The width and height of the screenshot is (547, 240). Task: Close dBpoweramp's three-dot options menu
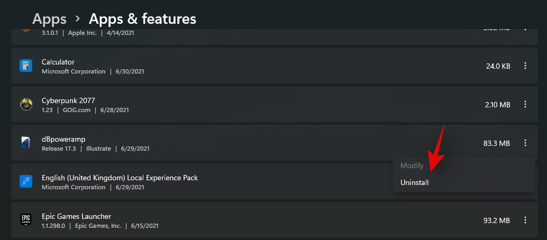(525, 143)
